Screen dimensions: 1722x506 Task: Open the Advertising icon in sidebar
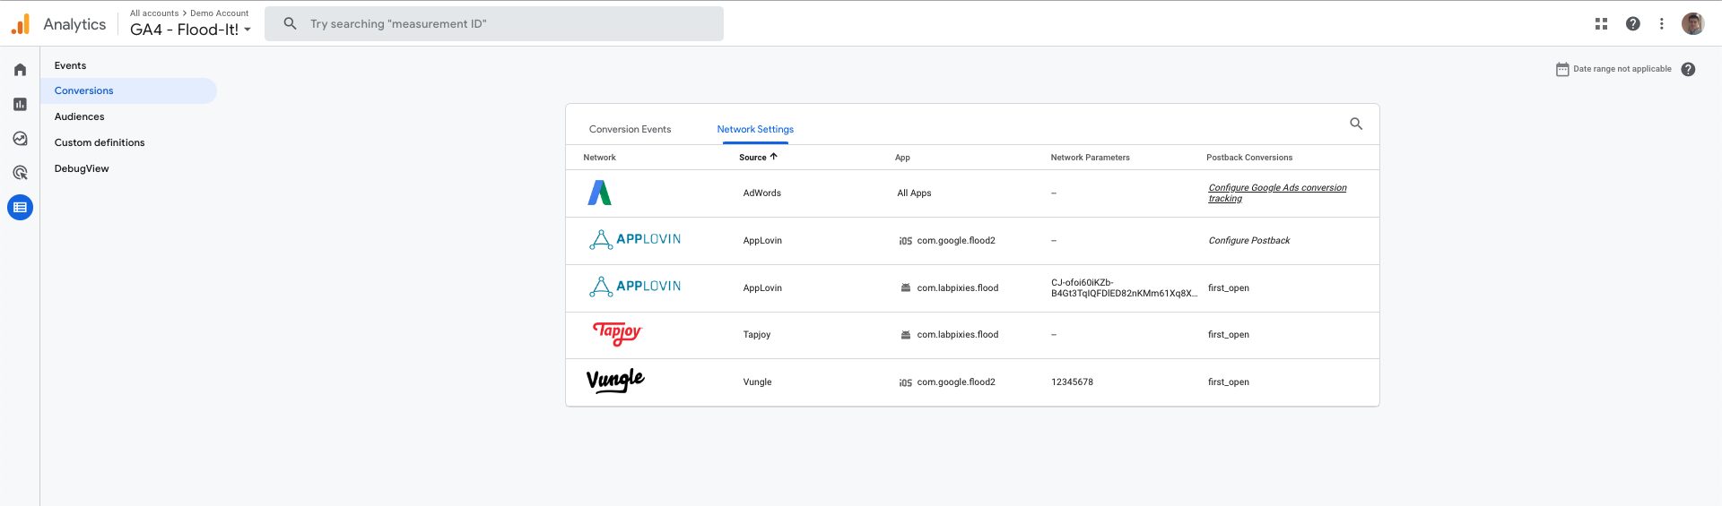(20, 173)
